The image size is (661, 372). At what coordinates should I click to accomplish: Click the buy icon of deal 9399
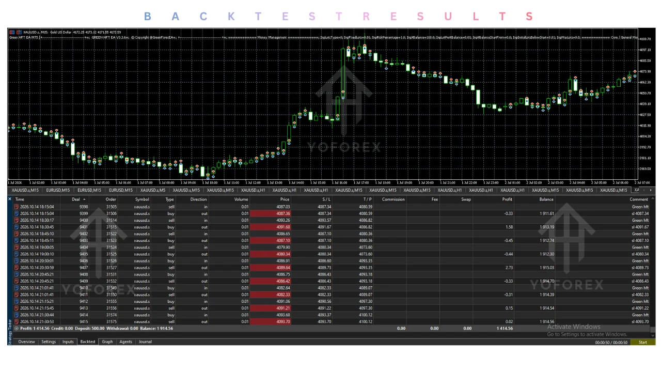click(x=17, y=213)
